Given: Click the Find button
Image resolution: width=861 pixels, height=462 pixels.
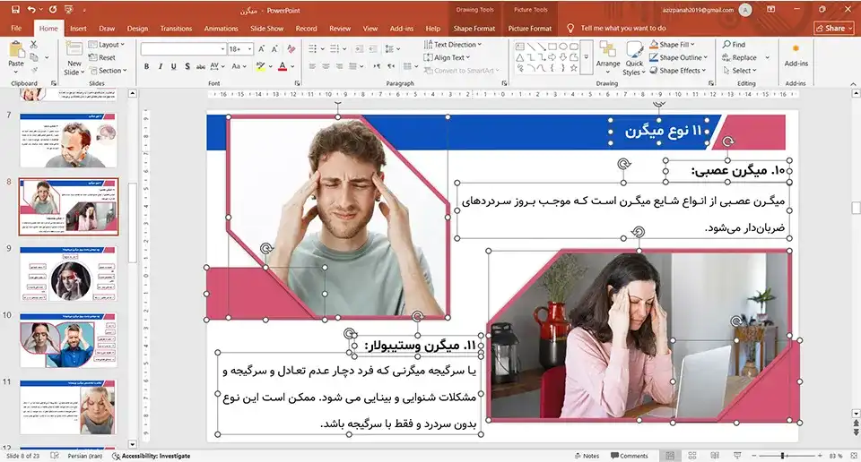Looking at the screenshot, I should tap(735, 45).
